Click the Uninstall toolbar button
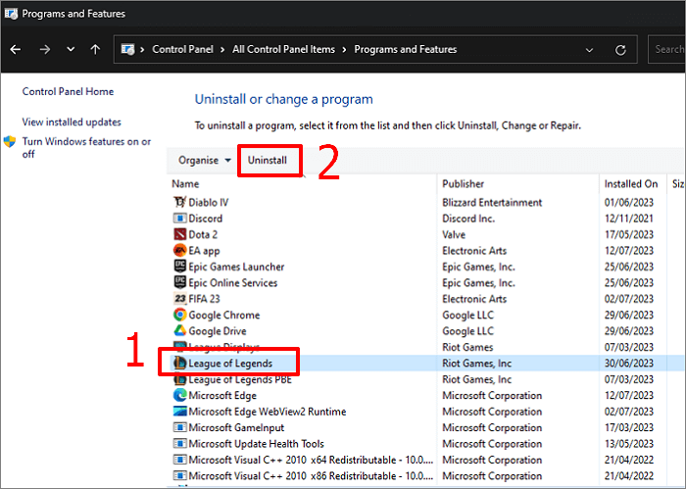This screenshot has width=686, height=489. (x=268, y=160)
